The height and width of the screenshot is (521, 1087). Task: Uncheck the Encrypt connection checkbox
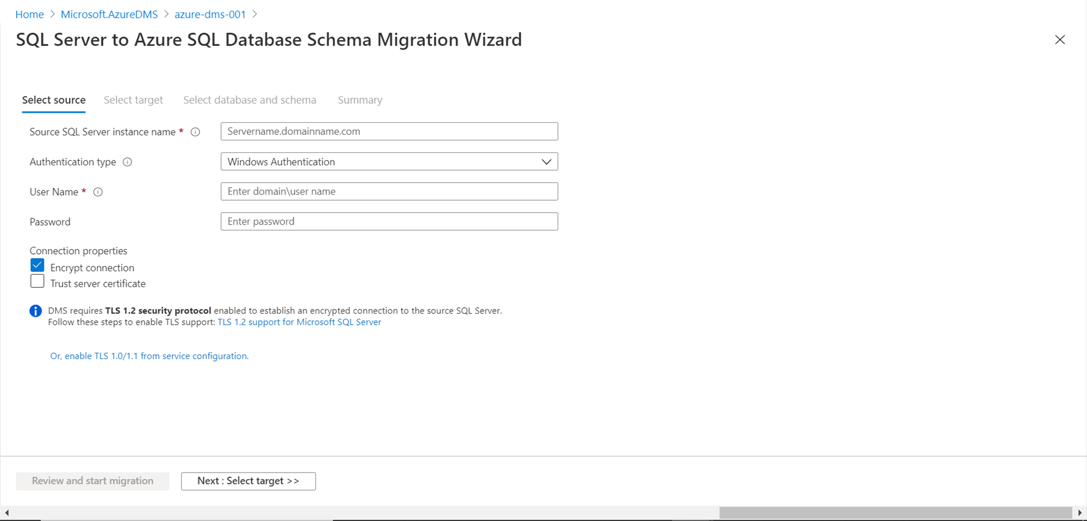38,265
